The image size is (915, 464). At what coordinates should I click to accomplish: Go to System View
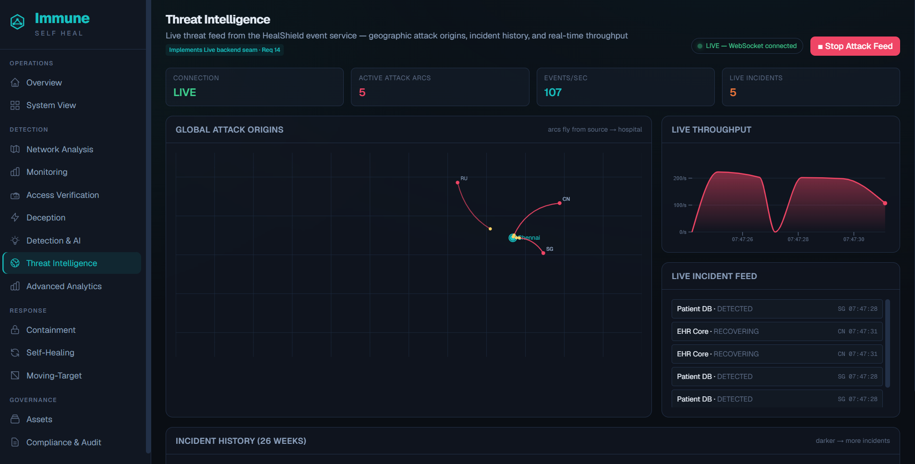72,105
